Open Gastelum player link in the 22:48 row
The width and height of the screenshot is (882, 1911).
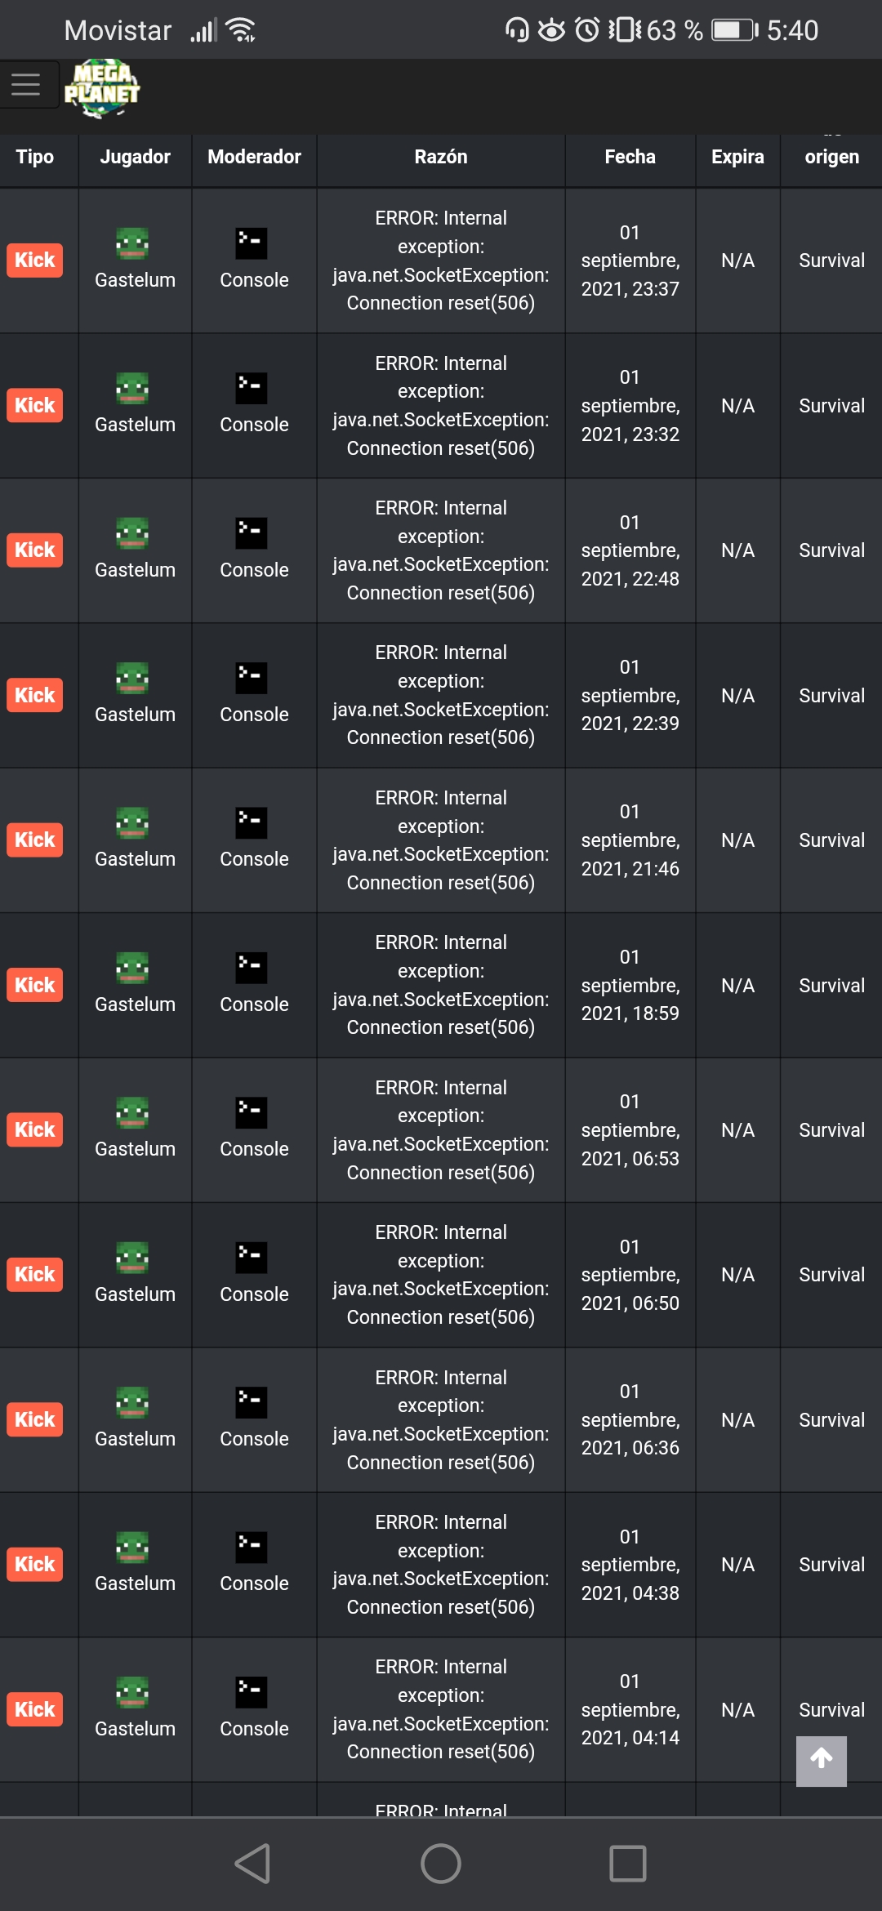[135, 570]
